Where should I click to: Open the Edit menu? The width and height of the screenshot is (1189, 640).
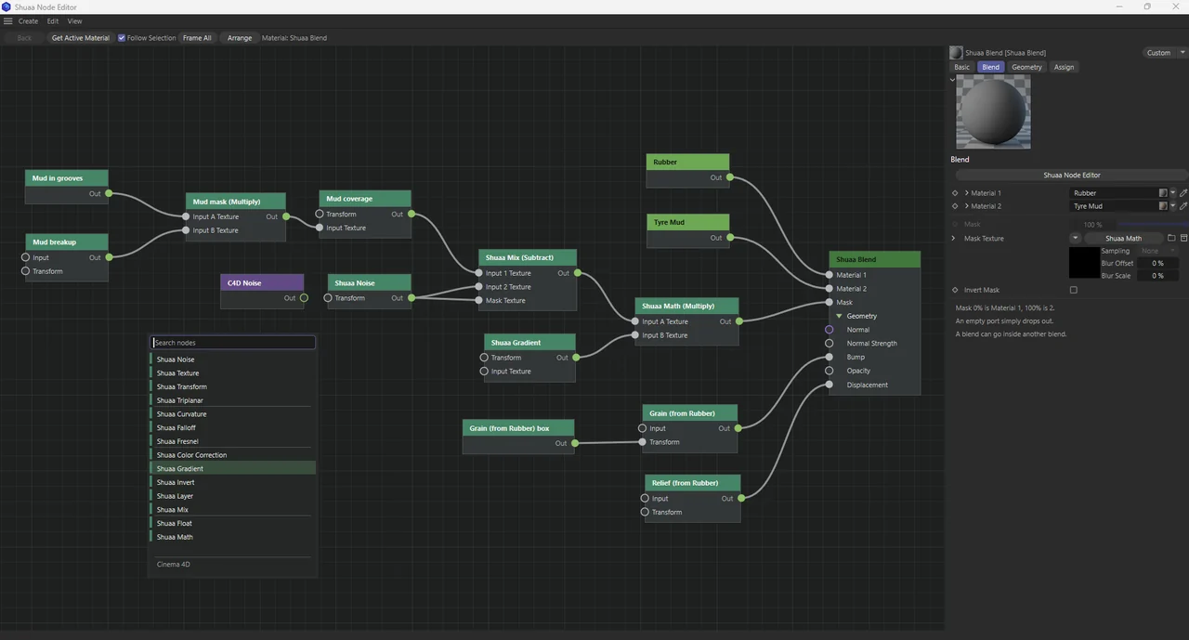pyautogui.click(x=52, y=20)
